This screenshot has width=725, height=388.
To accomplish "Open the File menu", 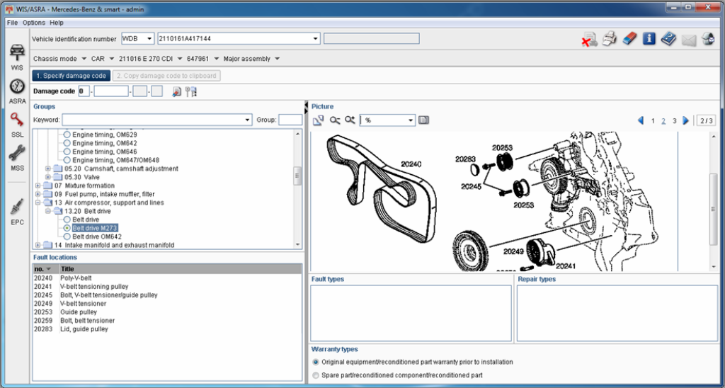I will coord(12,23).
